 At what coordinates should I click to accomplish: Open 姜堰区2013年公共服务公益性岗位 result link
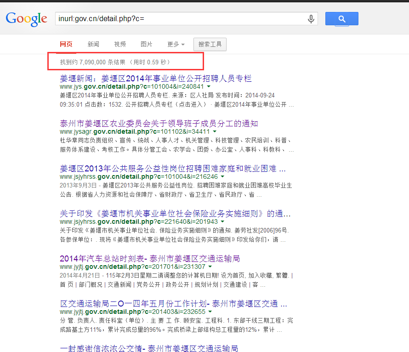(173, 169)
